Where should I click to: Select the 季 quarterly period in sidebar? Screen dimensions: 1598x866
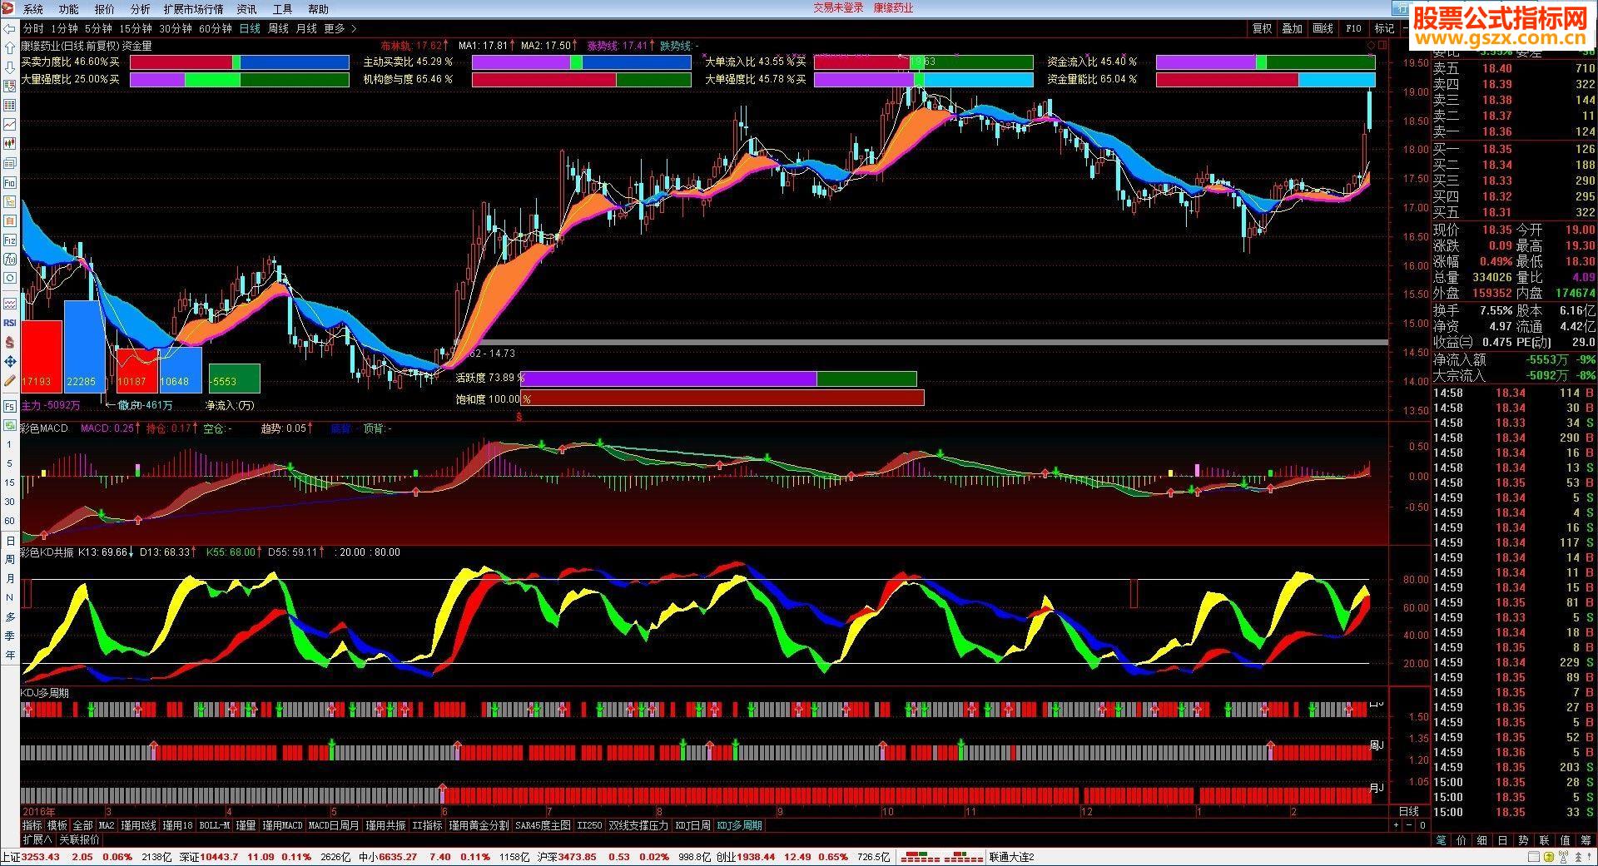pos(10,636)
